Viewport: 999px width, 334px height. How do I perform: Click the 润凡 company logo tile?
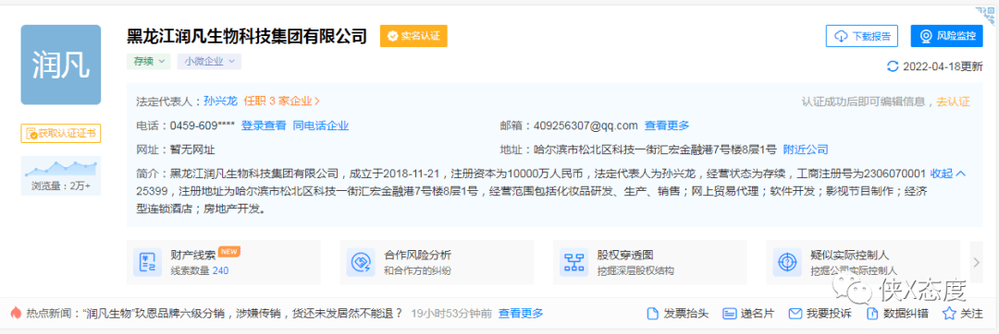click(x=60, y=65)
